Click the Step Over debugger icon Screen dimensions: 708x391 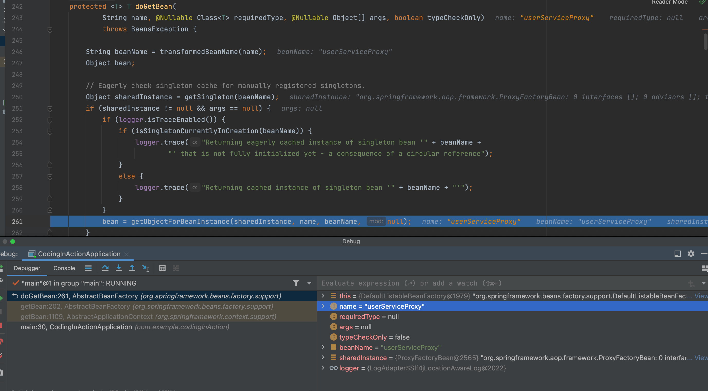(x=105, y=268)
